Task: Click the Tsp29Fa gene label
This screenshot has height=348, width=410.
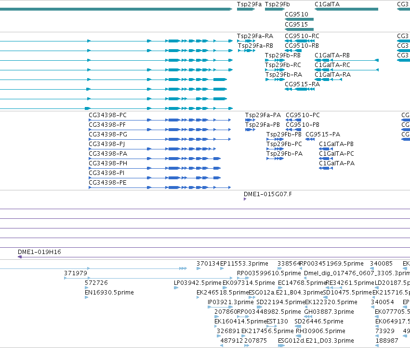Action: 249,4
